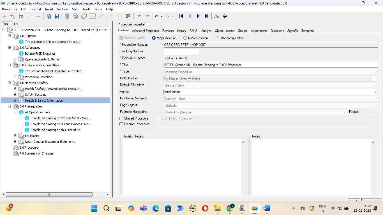Open the Footnote Numbering dropdown
383x215 pixels.
345,112
